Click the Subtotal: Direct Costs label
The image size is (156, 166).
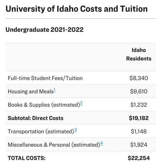[35, 118]
